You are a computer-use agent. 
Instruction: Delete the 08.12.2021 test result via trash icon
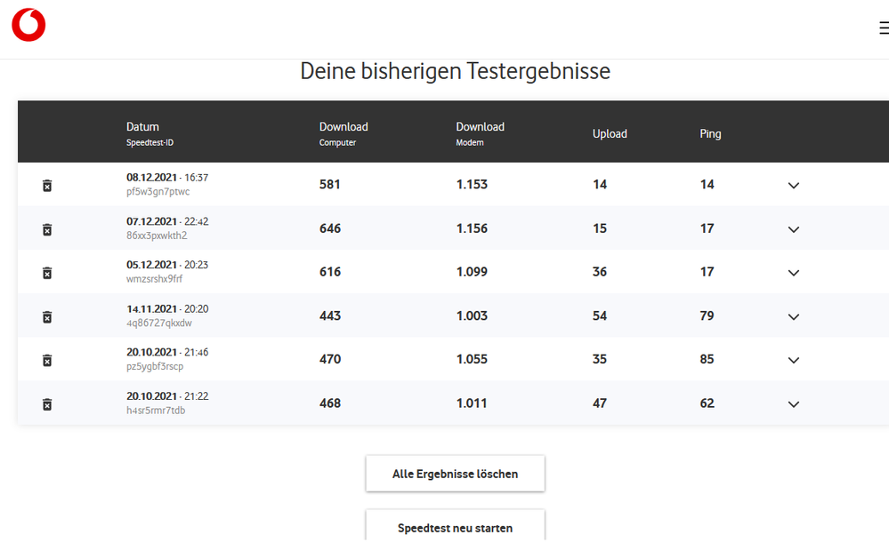pyautogui.click(x=46, y=185)
